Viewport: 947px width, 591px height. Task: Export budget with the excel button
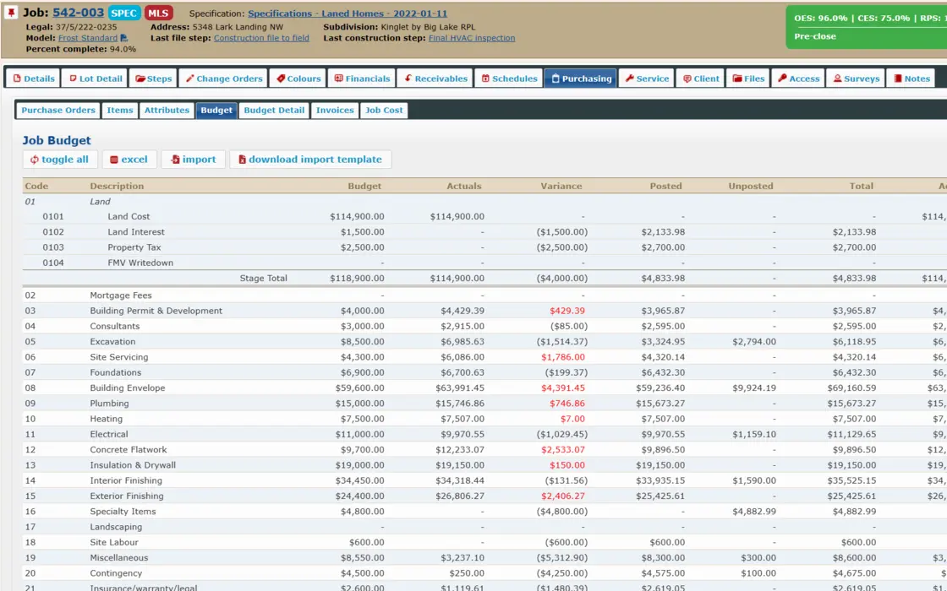click(129, 160)
